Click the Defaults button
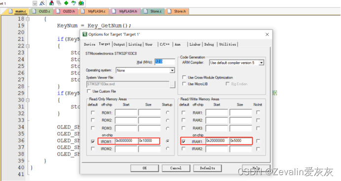 207,168
